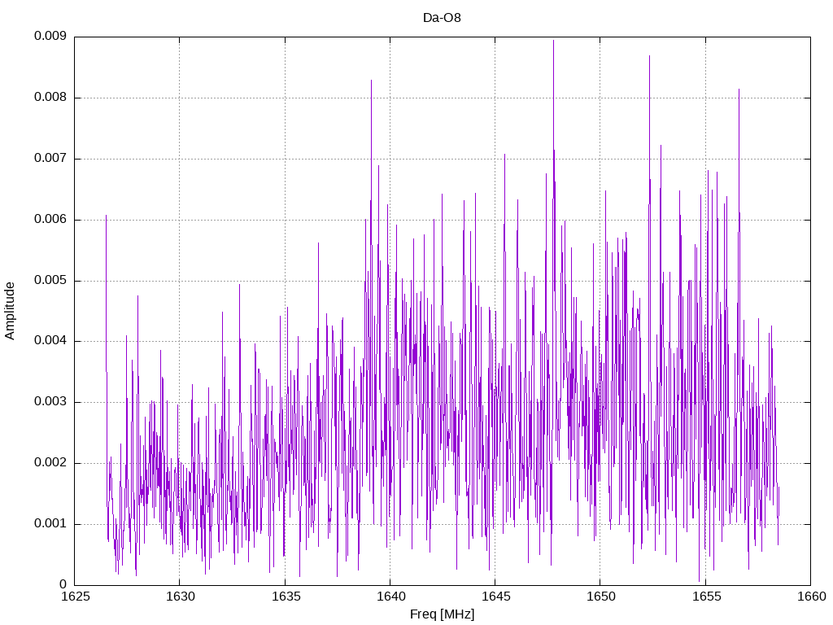The width and height of the screenshot is (833, 625).
Task: Click y-axis tick label 0.006
Action: (x=50, y=220)
